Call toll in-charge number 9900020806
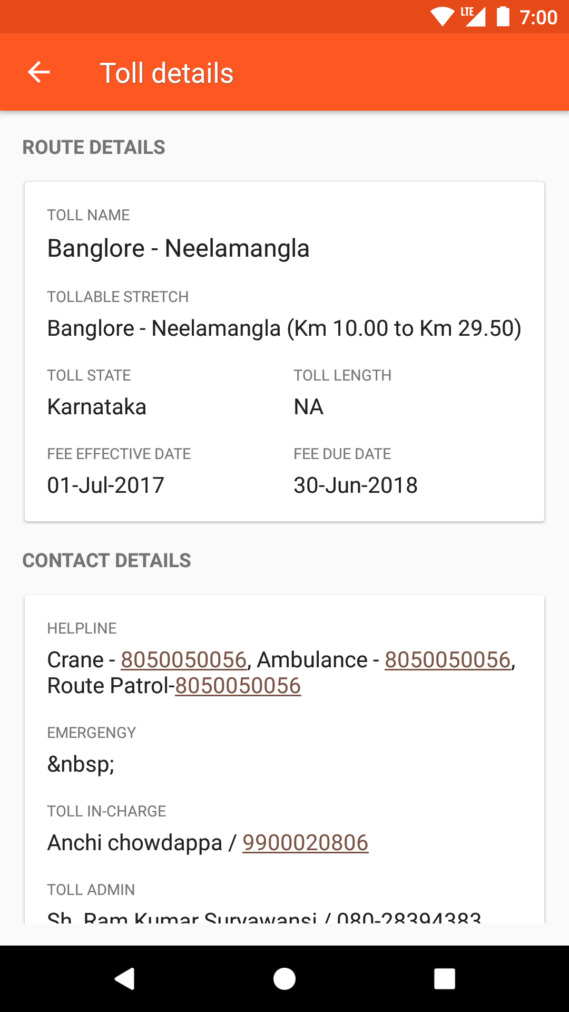Screen dimensions: 569x1012 [306, 843]
